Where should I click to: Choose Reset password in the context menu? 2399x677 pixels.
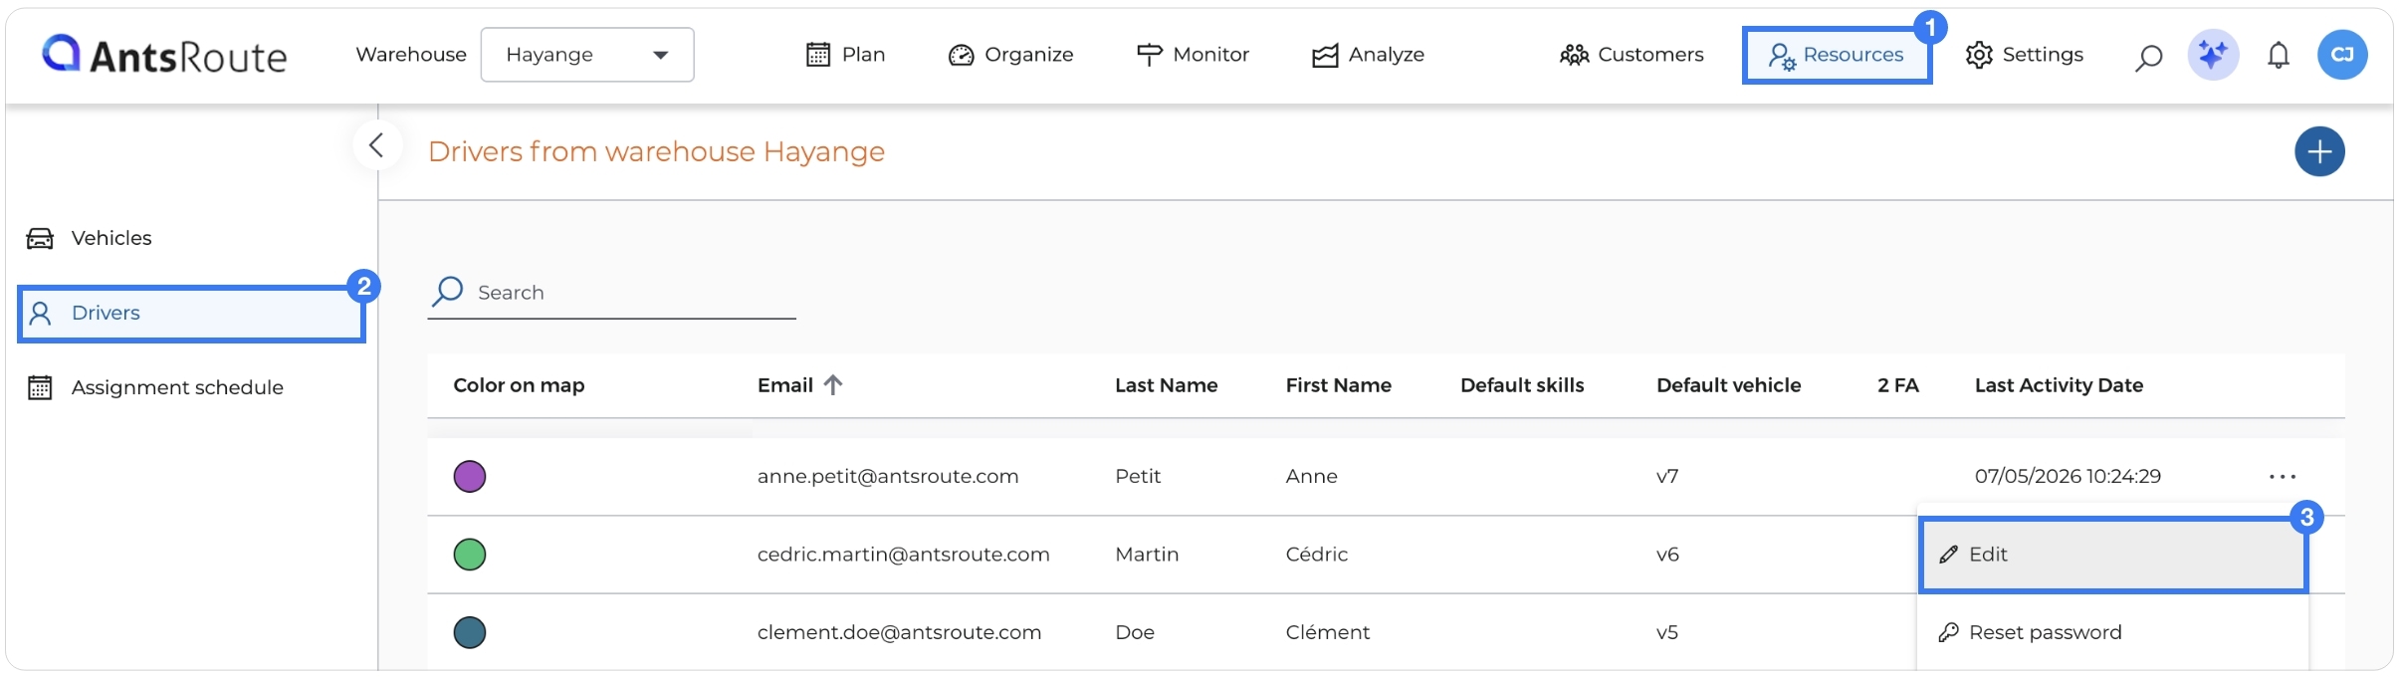[x=2112, y=632]
